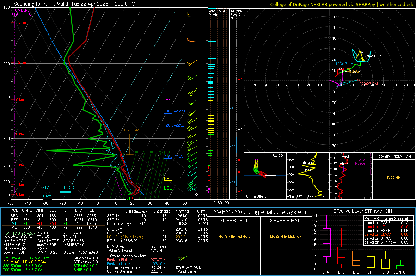The image size is (416, 276).
Task: Click the SEVERE HAIL column header
Action: (286, 221)
